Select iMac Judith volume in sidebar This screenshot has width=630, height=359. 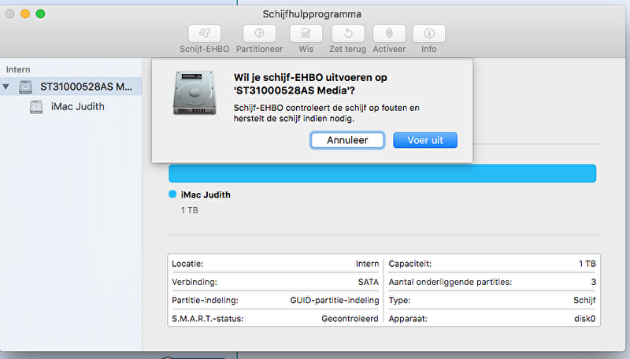[x=77, y=106]
